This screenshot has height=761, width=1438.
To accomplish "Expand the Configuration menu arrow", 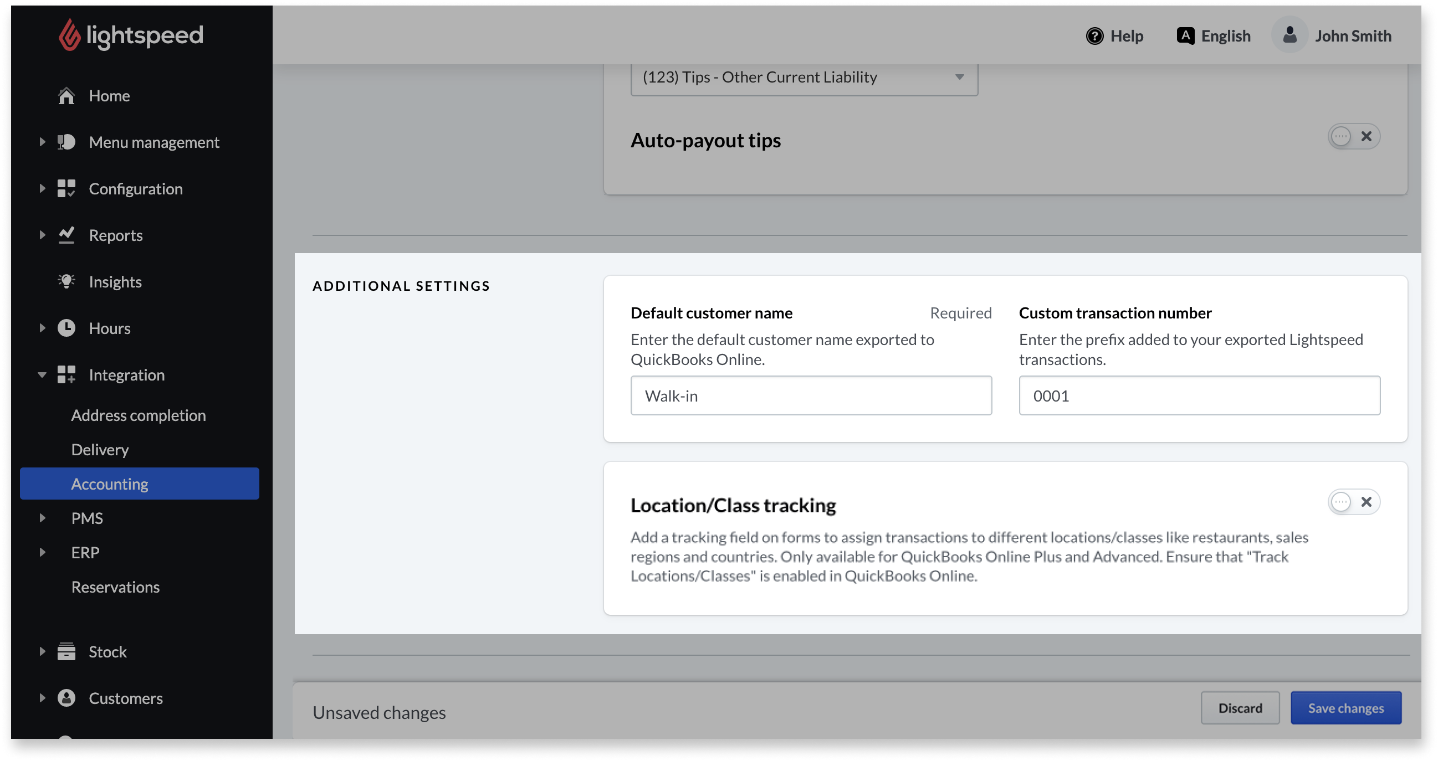I will pyautogui.click(x=43, y=188).
